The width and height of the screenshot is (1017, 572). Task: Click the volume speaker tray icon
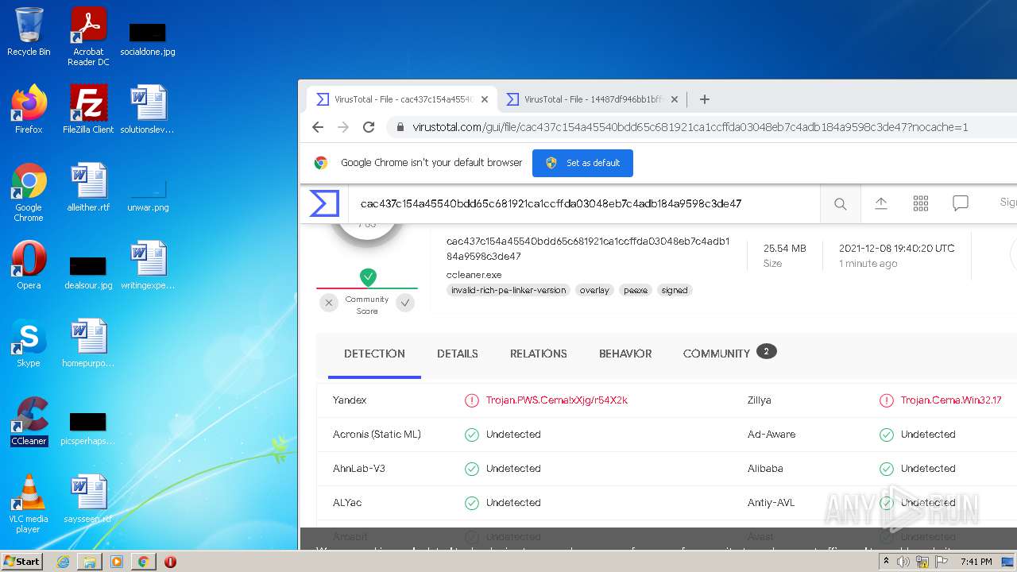pyautogui.click(x=903, y=562)
